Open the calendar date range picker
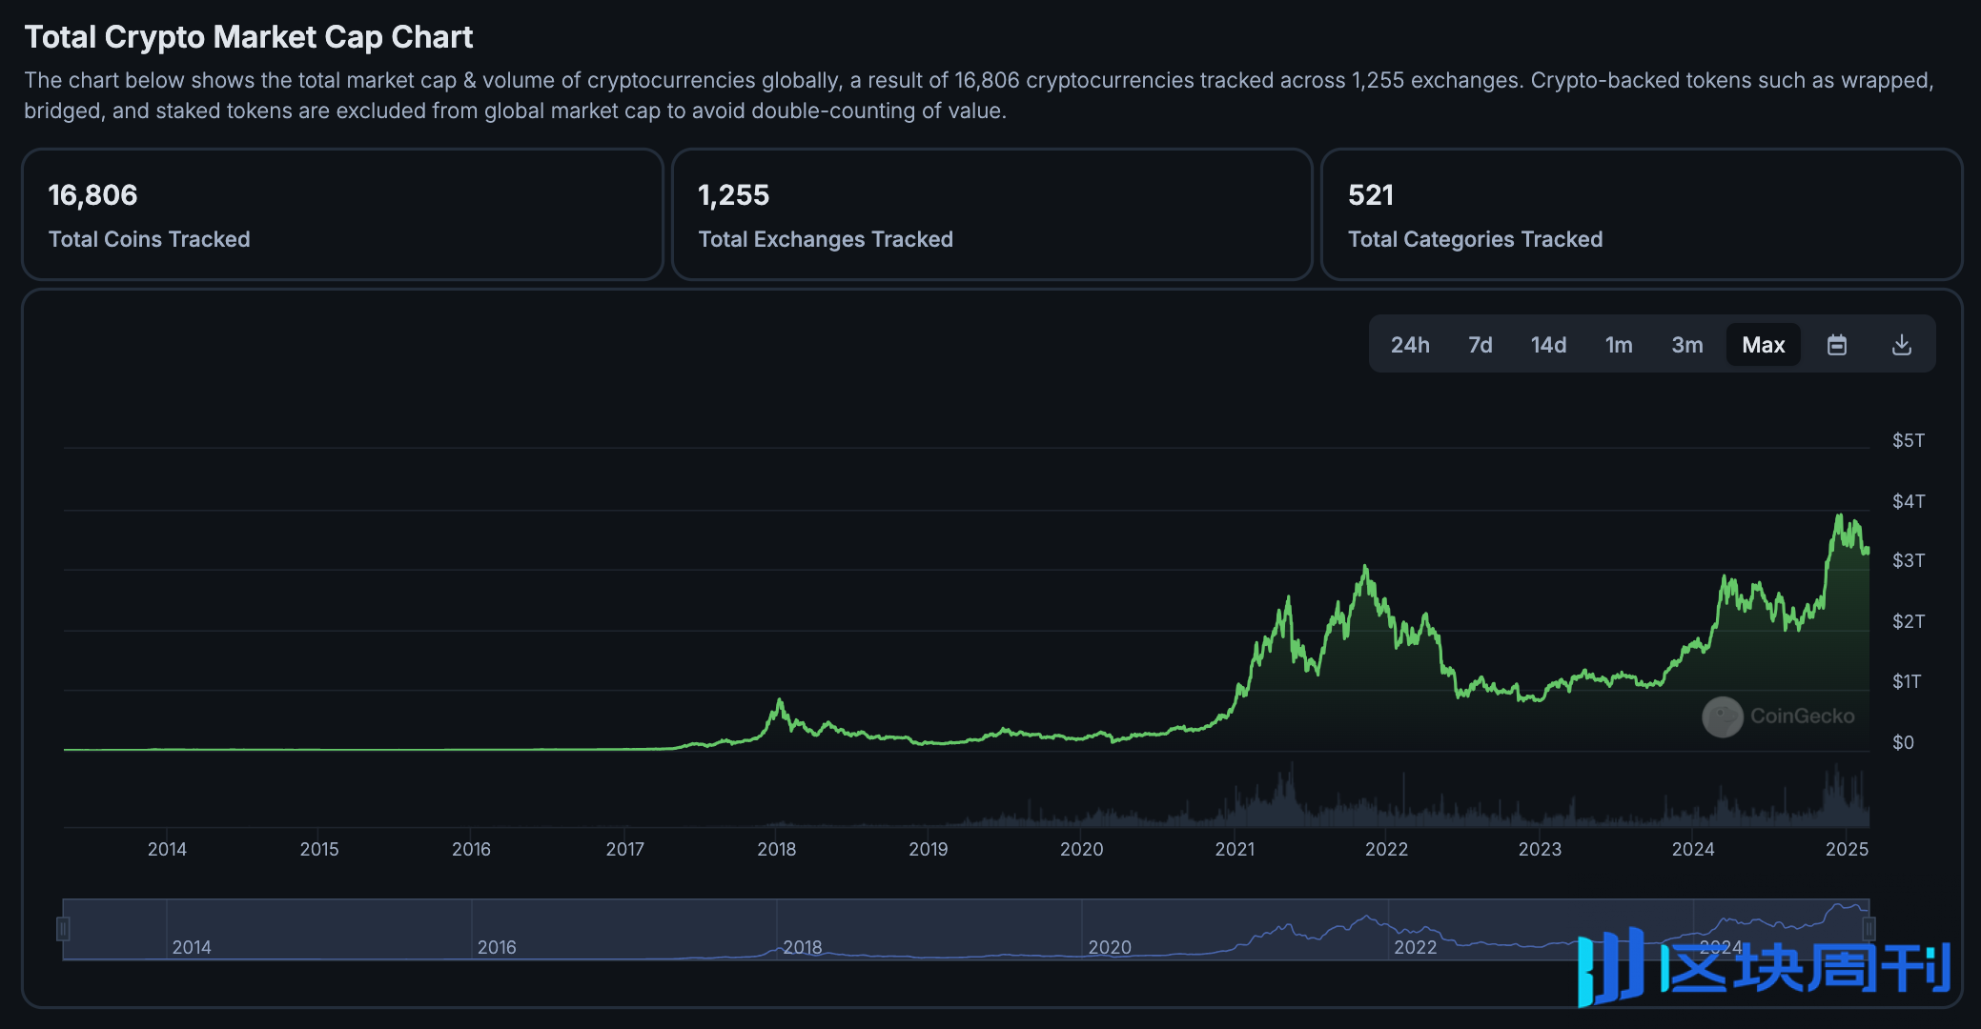 pos(1836,345)
